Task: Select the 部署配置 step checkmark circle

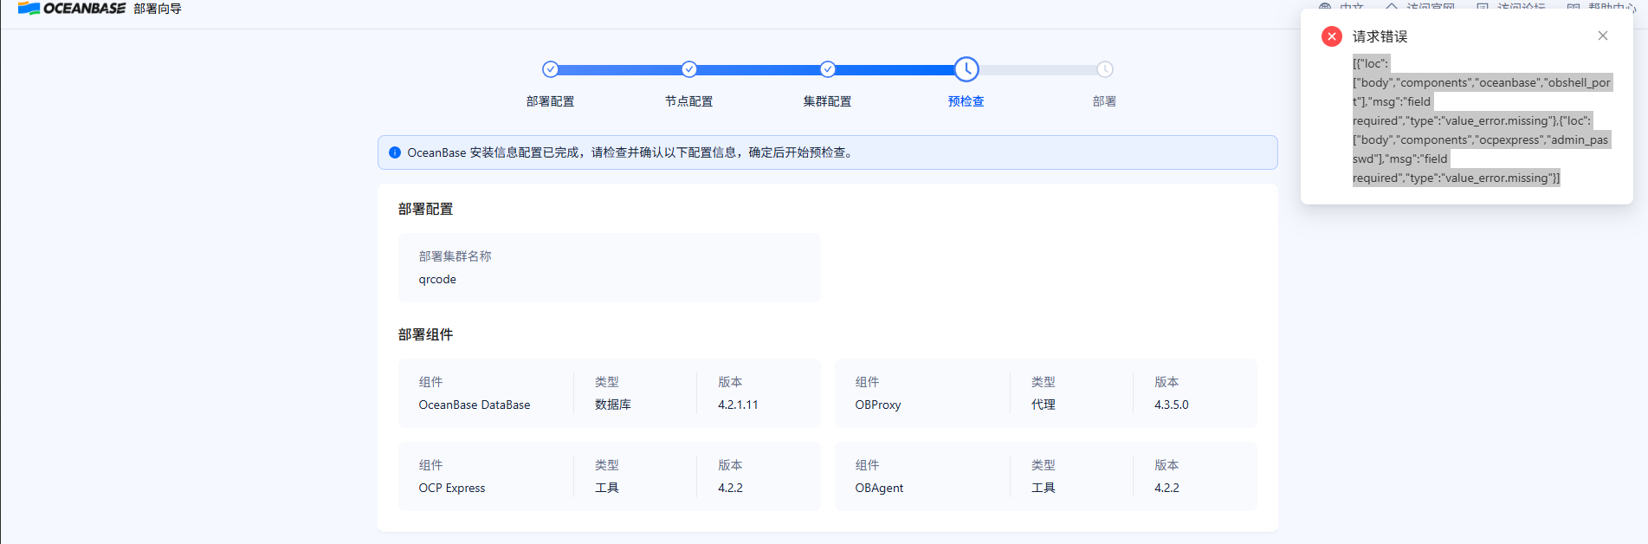Action: pyautogui.click(x=550, y=69)
